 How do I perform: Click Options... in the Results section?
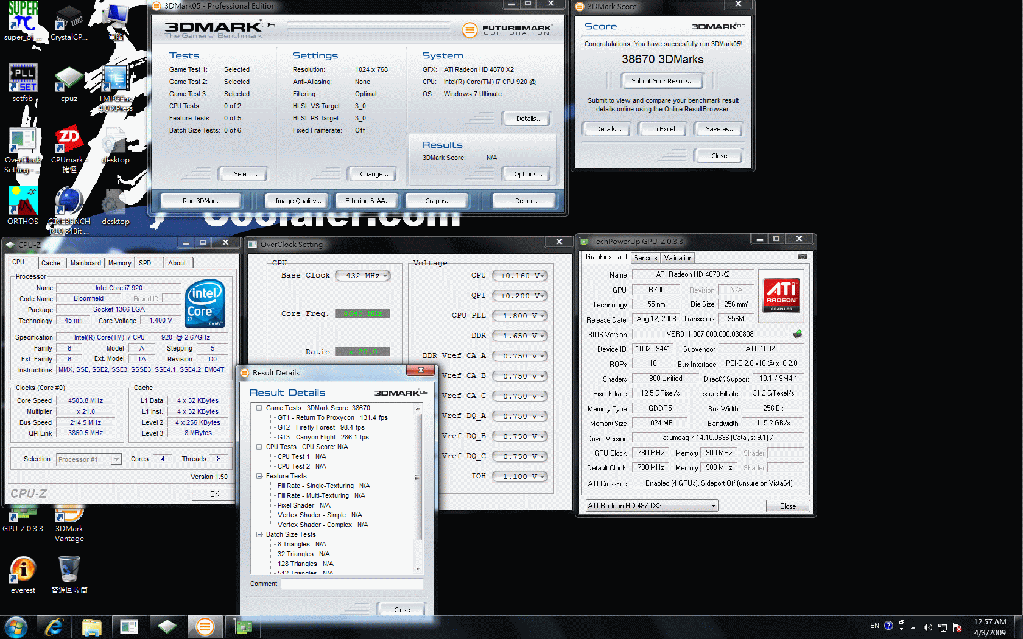(x=527, y=174)
